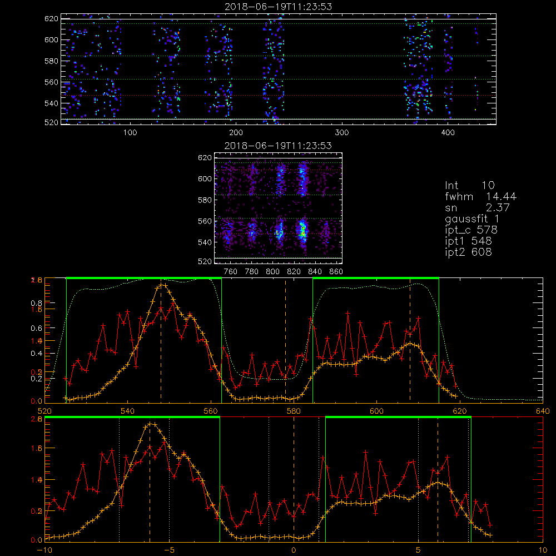The image size is (556, 556).
Task: Click x-axis label '-5' on bottom plot
Action: click(x=169, y=550)
